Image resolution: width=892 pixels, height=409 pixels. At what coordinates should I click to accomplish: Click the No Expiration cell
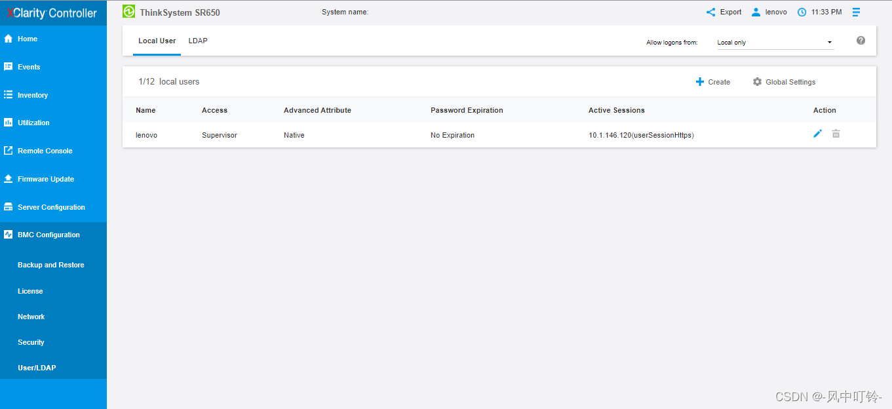tap(452, 135)
